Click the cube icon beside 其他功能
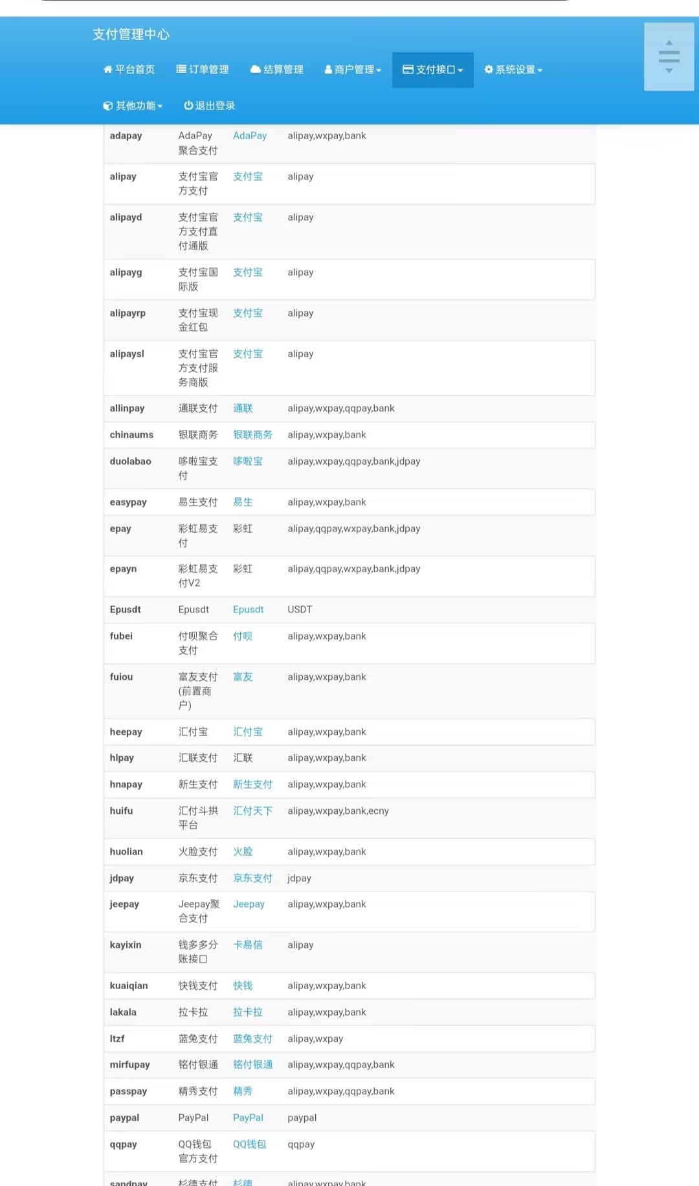Image resolution: width=699 pixels, height=1186 pixels. click(x=108, y=106)
